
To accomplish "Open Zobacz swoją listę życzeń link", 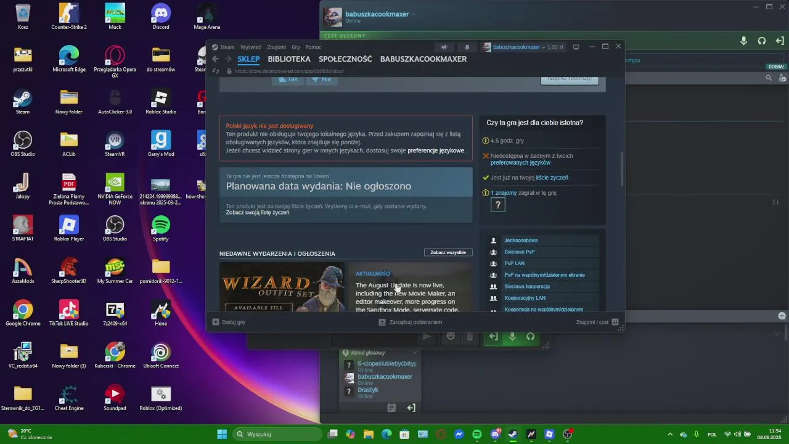I will [258, 212].
